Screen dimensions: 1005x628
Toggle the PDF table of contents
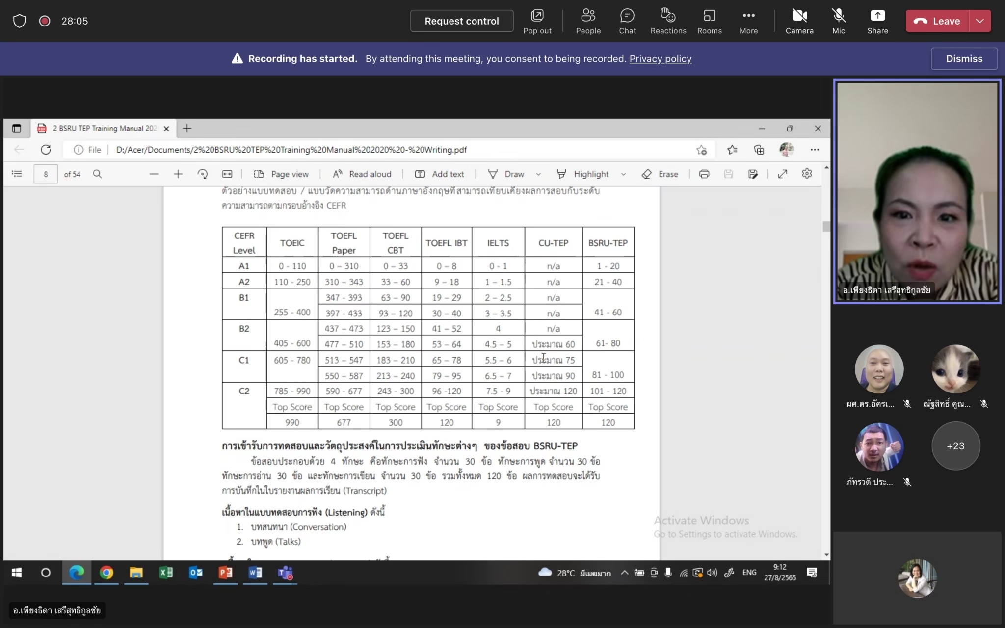point(17,174)
